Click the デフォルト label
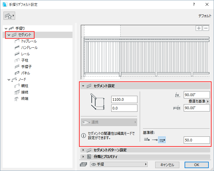Viewport: 214px width, 171px height. click(205, 16)
